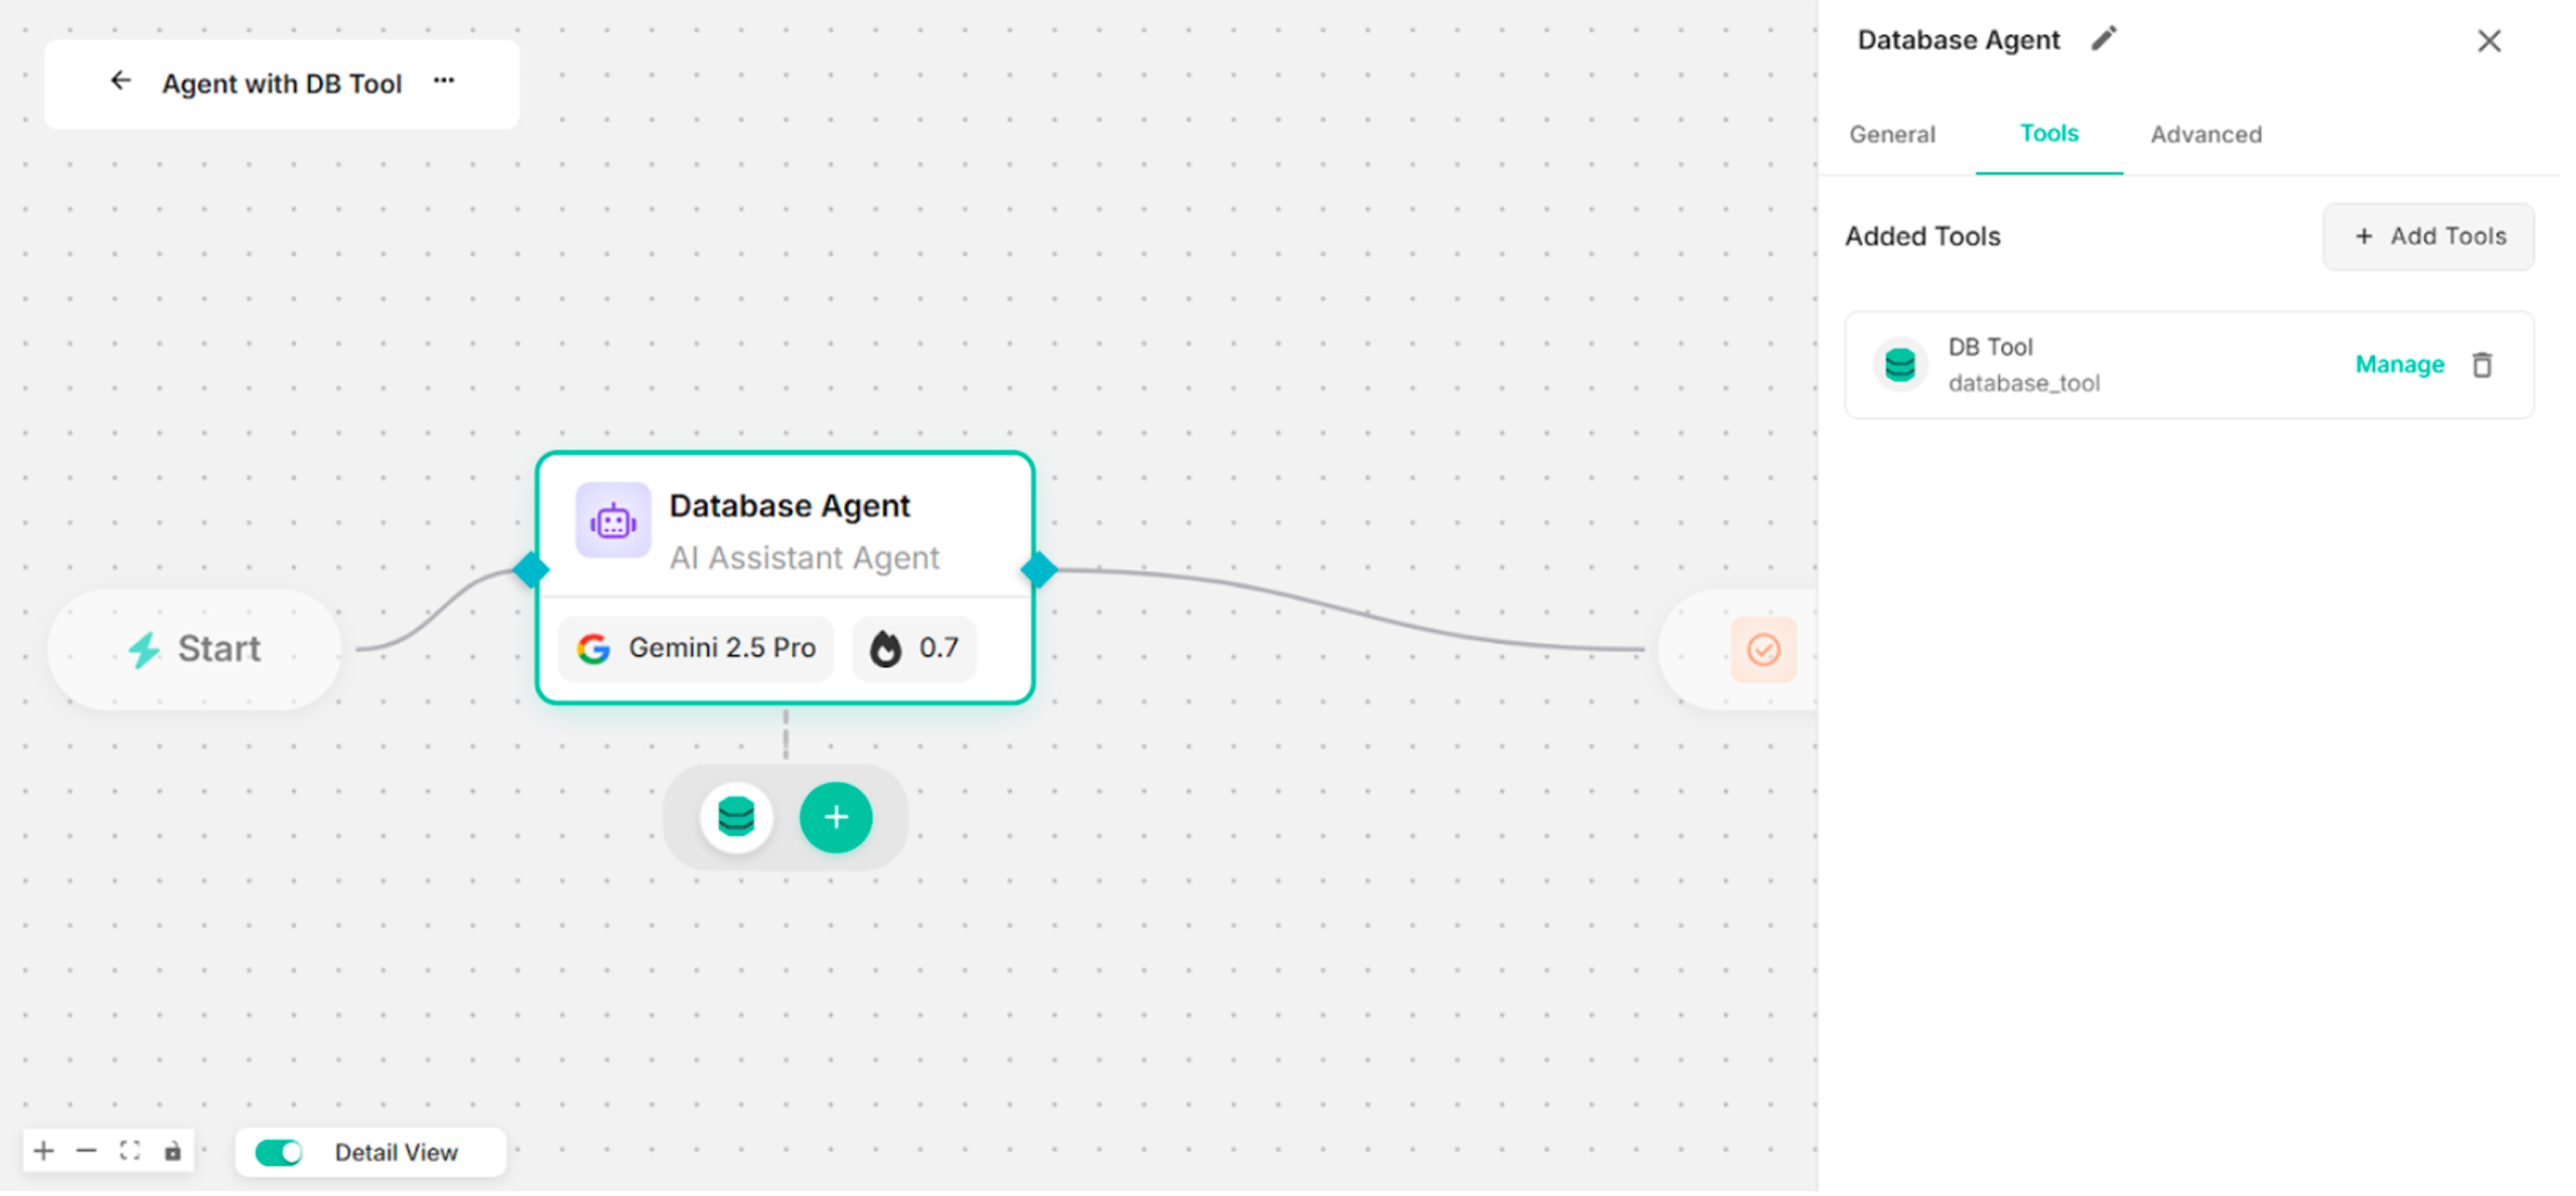
Task: Select the Tools tab
Action: click(2049, 134)
